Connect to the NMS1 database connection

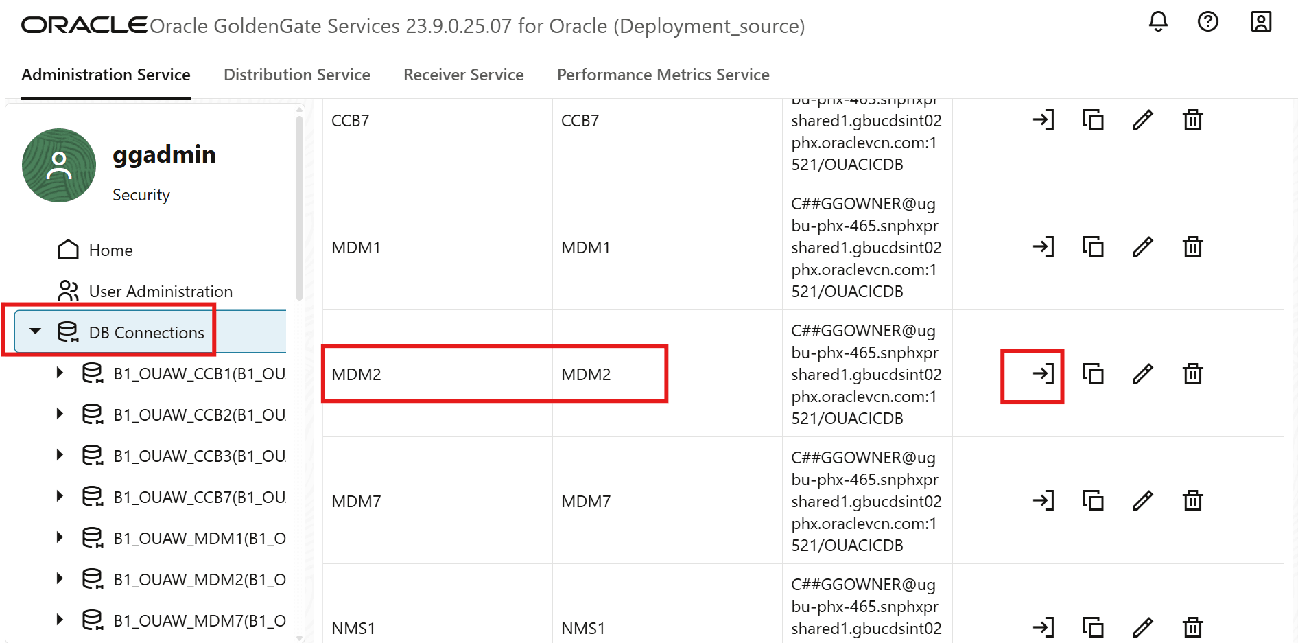coord(1043,627)
